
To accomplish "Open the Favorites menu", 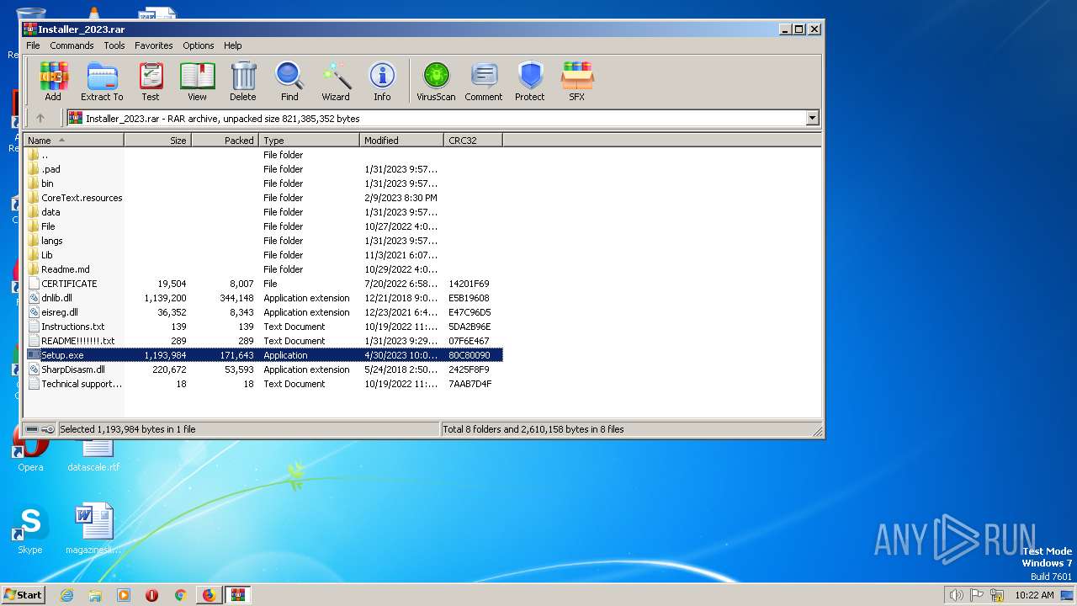I will [154, 45].
